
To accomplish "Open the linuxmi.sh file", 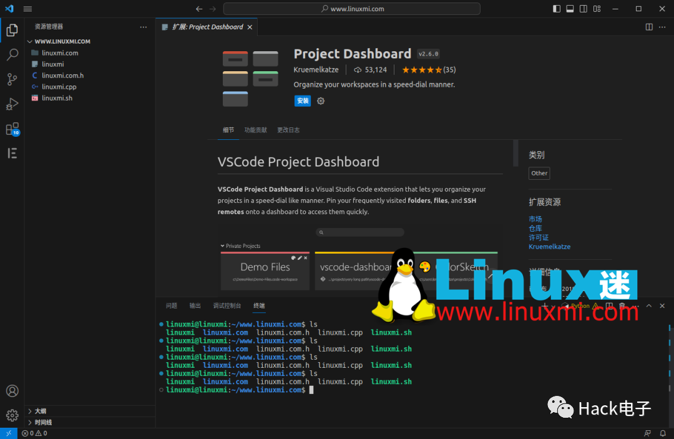I will 90,98.
